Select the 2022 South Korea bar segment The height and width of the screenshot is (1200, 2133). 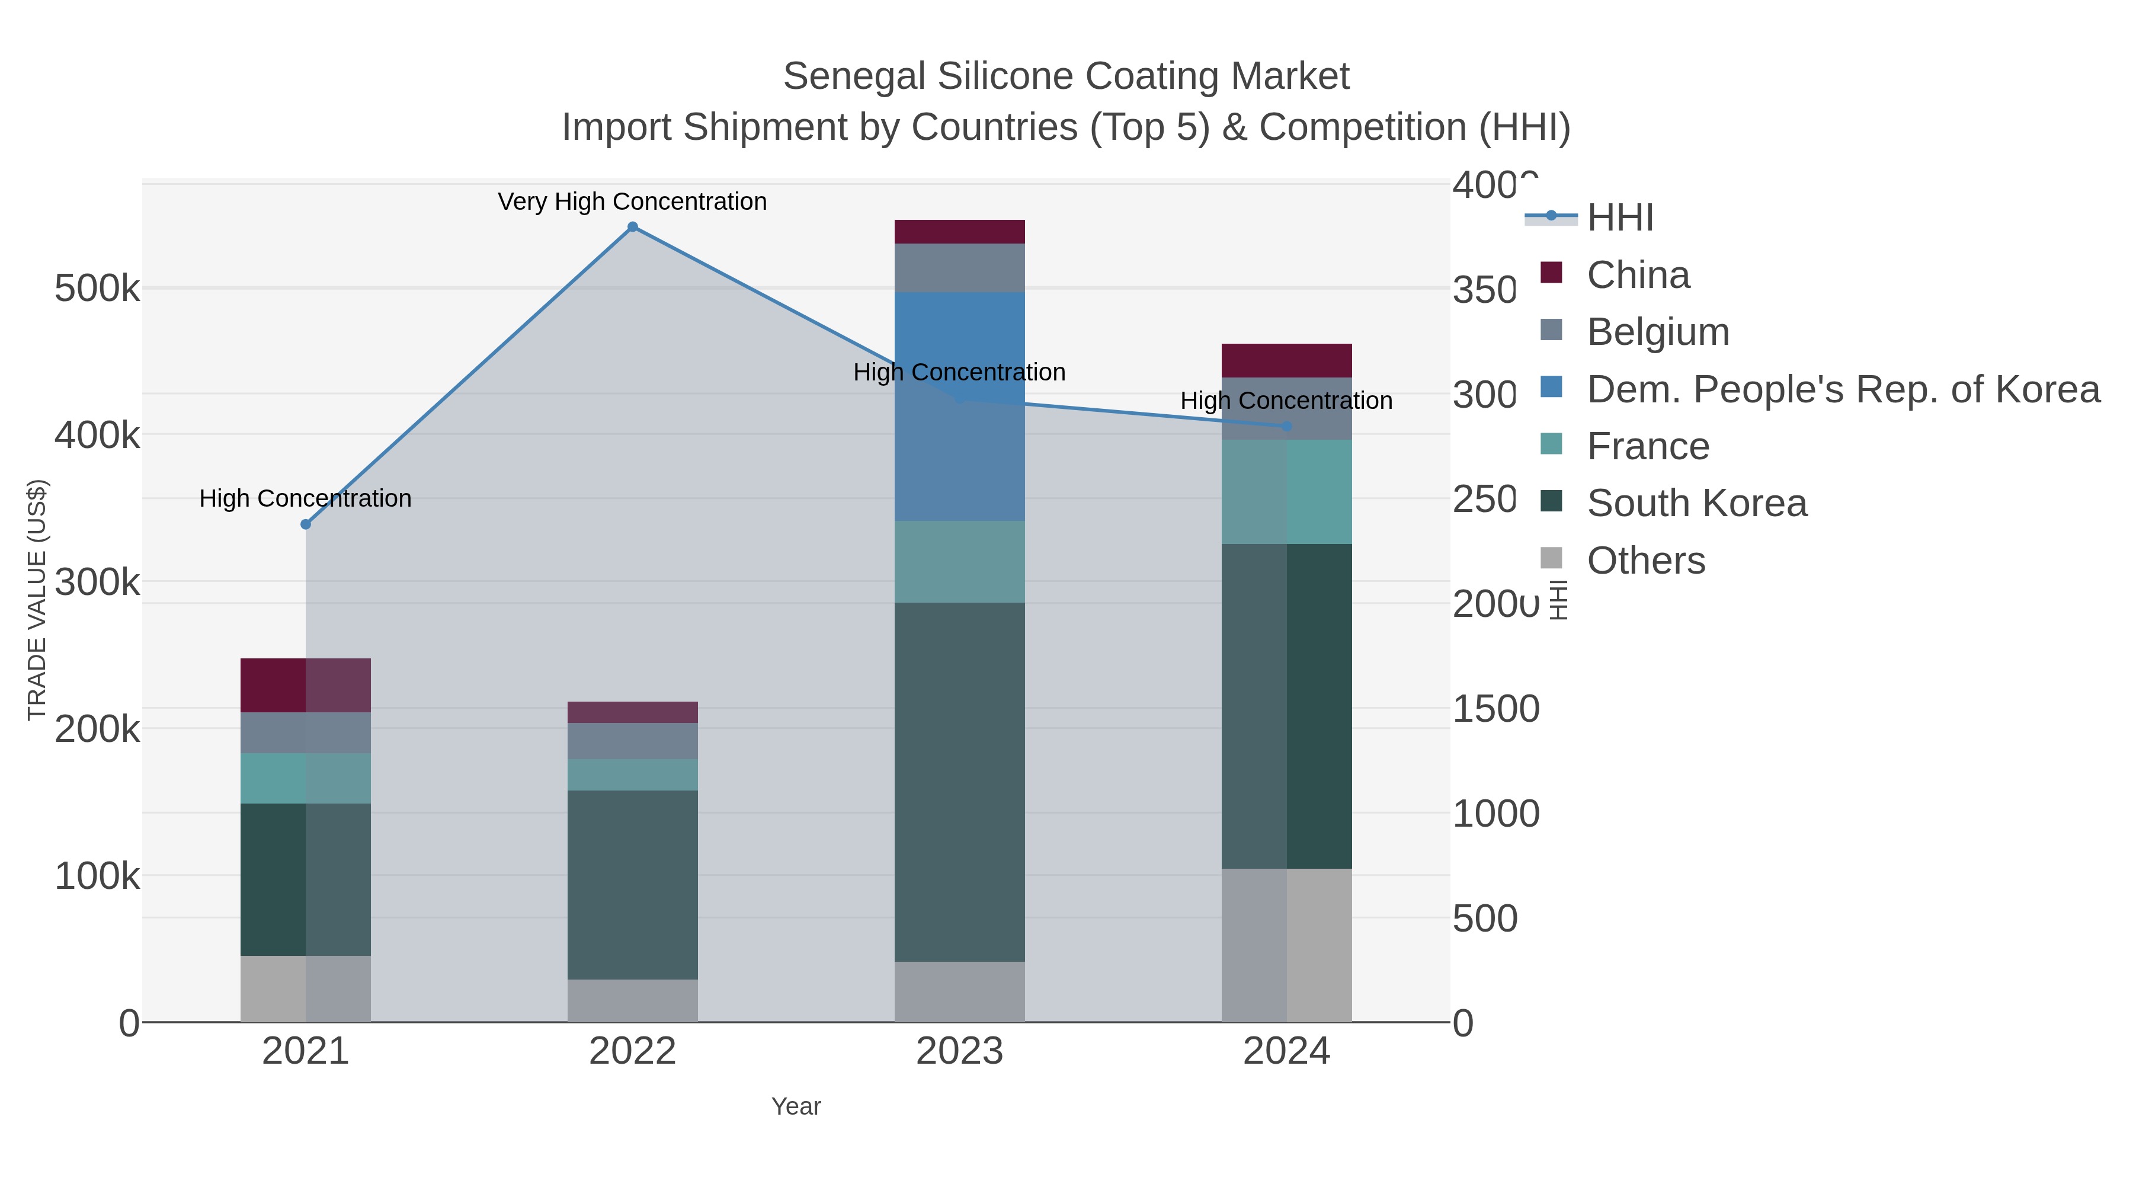633,885
